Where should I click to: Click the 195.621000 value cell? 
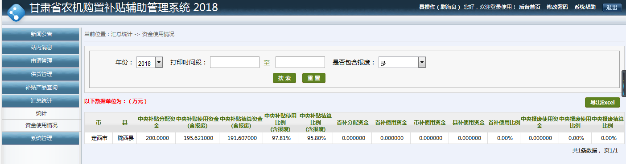198,138
